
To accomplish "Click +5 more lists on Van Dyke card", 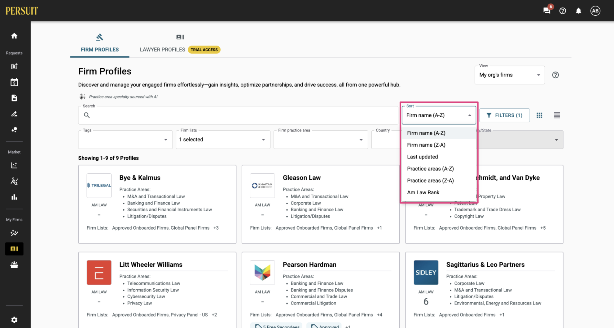I will click(x=543, y=228).
